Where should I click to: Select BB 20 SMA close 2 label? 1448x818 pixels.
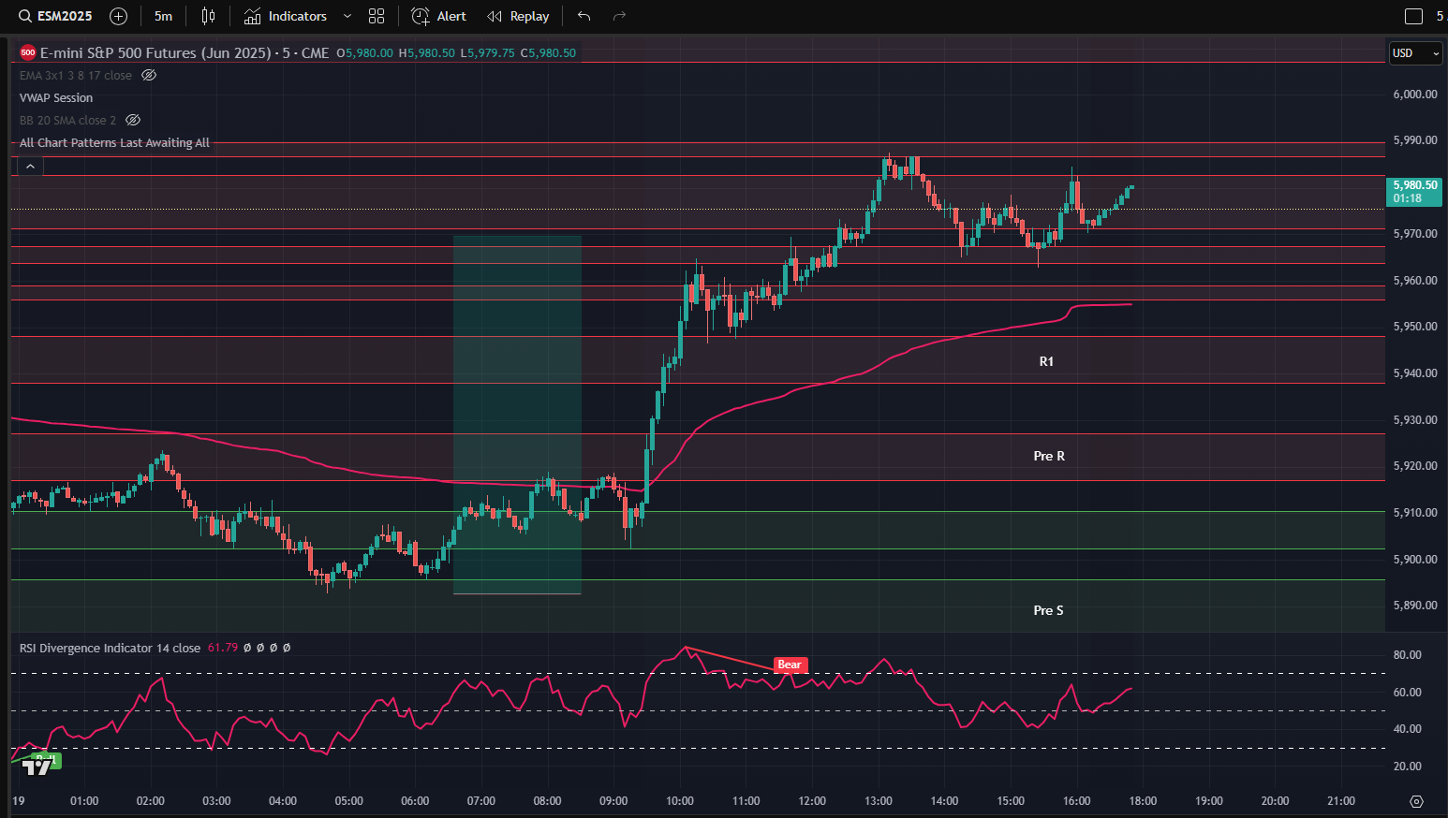point(67,120)
